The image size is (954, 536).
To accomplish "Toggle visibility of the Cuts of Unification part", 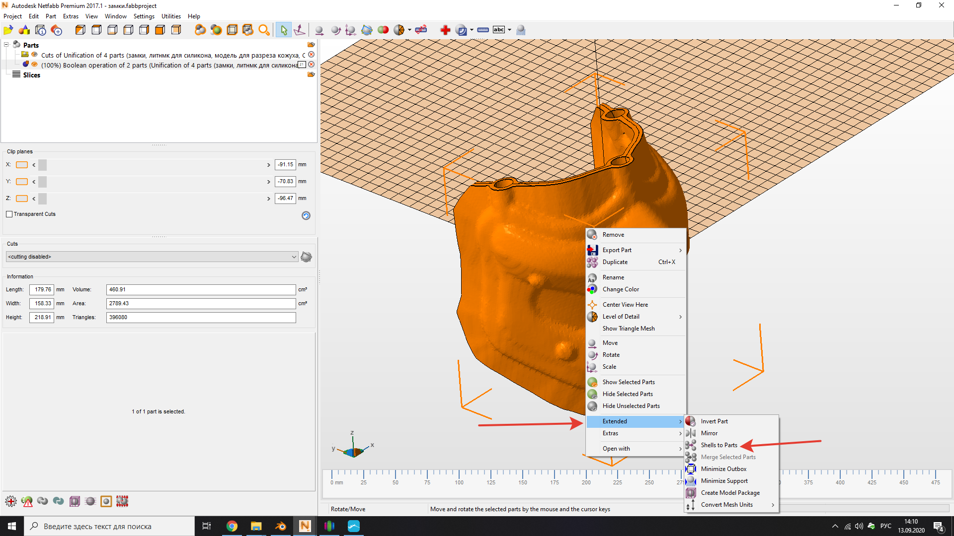I will coord(34,55).
